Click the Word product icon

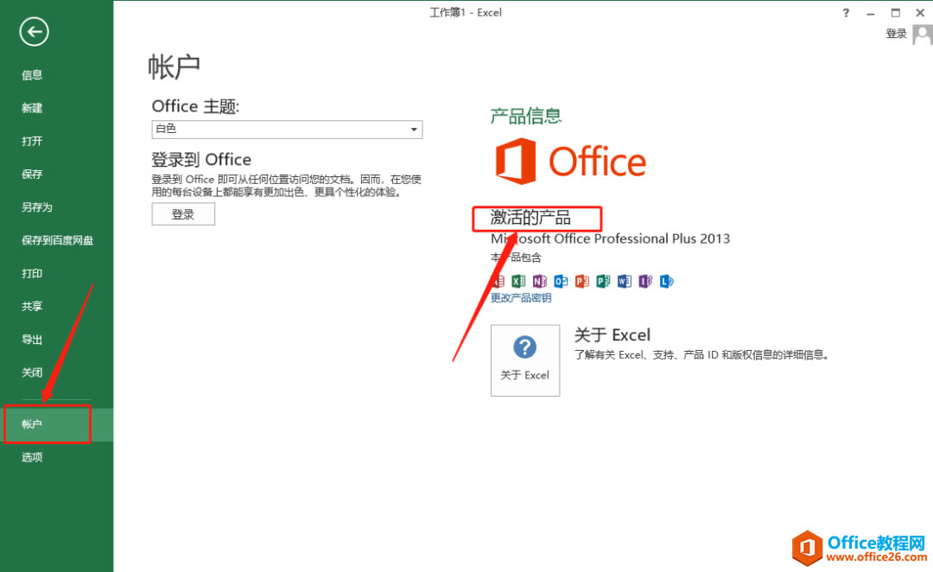(x=625, y=281)
